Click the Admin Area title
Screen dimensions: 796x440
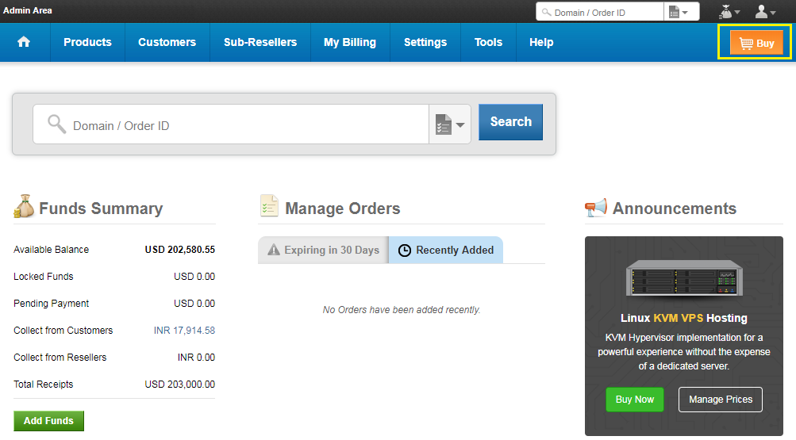point(28,10)
